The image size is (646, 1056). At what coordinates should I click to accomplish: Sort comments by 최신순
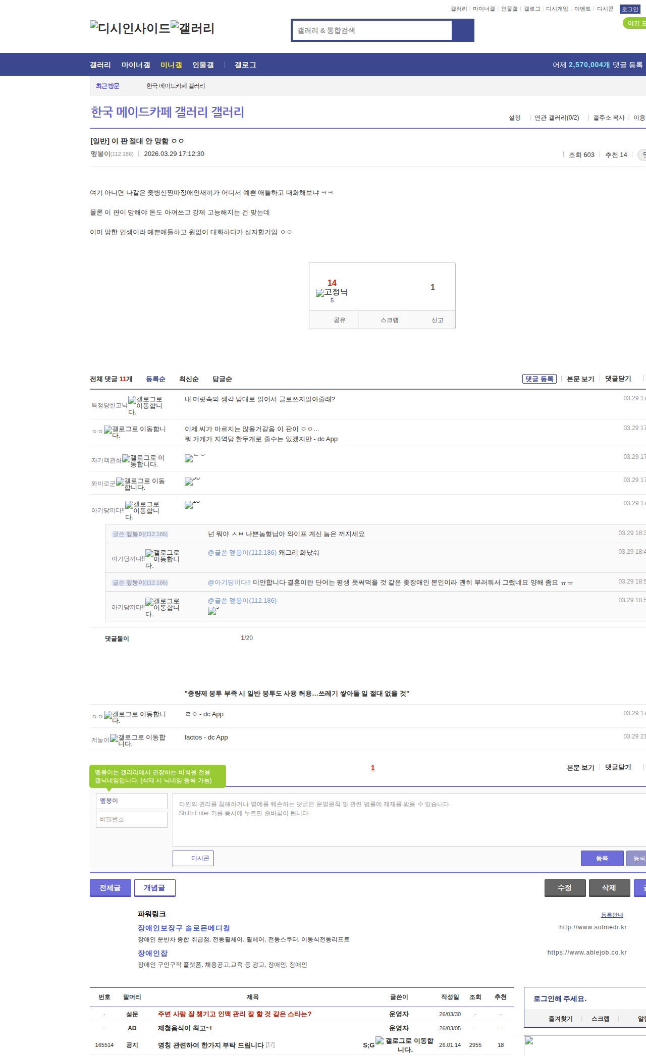pos(189,379)
